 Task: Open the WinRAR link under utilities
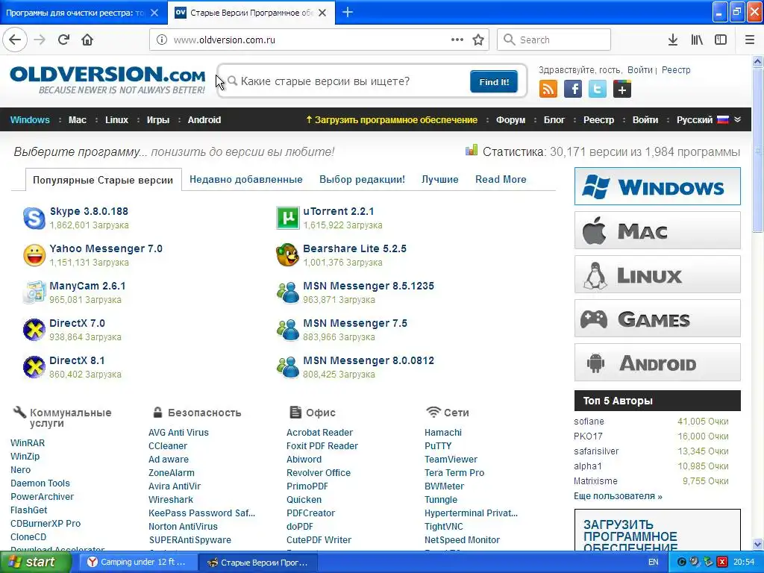(x=28, y=443)
